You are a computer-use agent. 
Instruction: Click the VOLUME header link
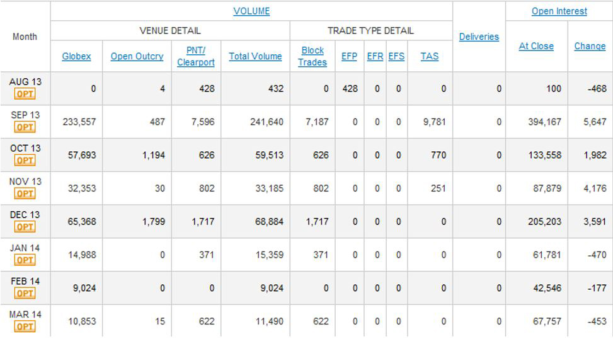click(251, 11)
